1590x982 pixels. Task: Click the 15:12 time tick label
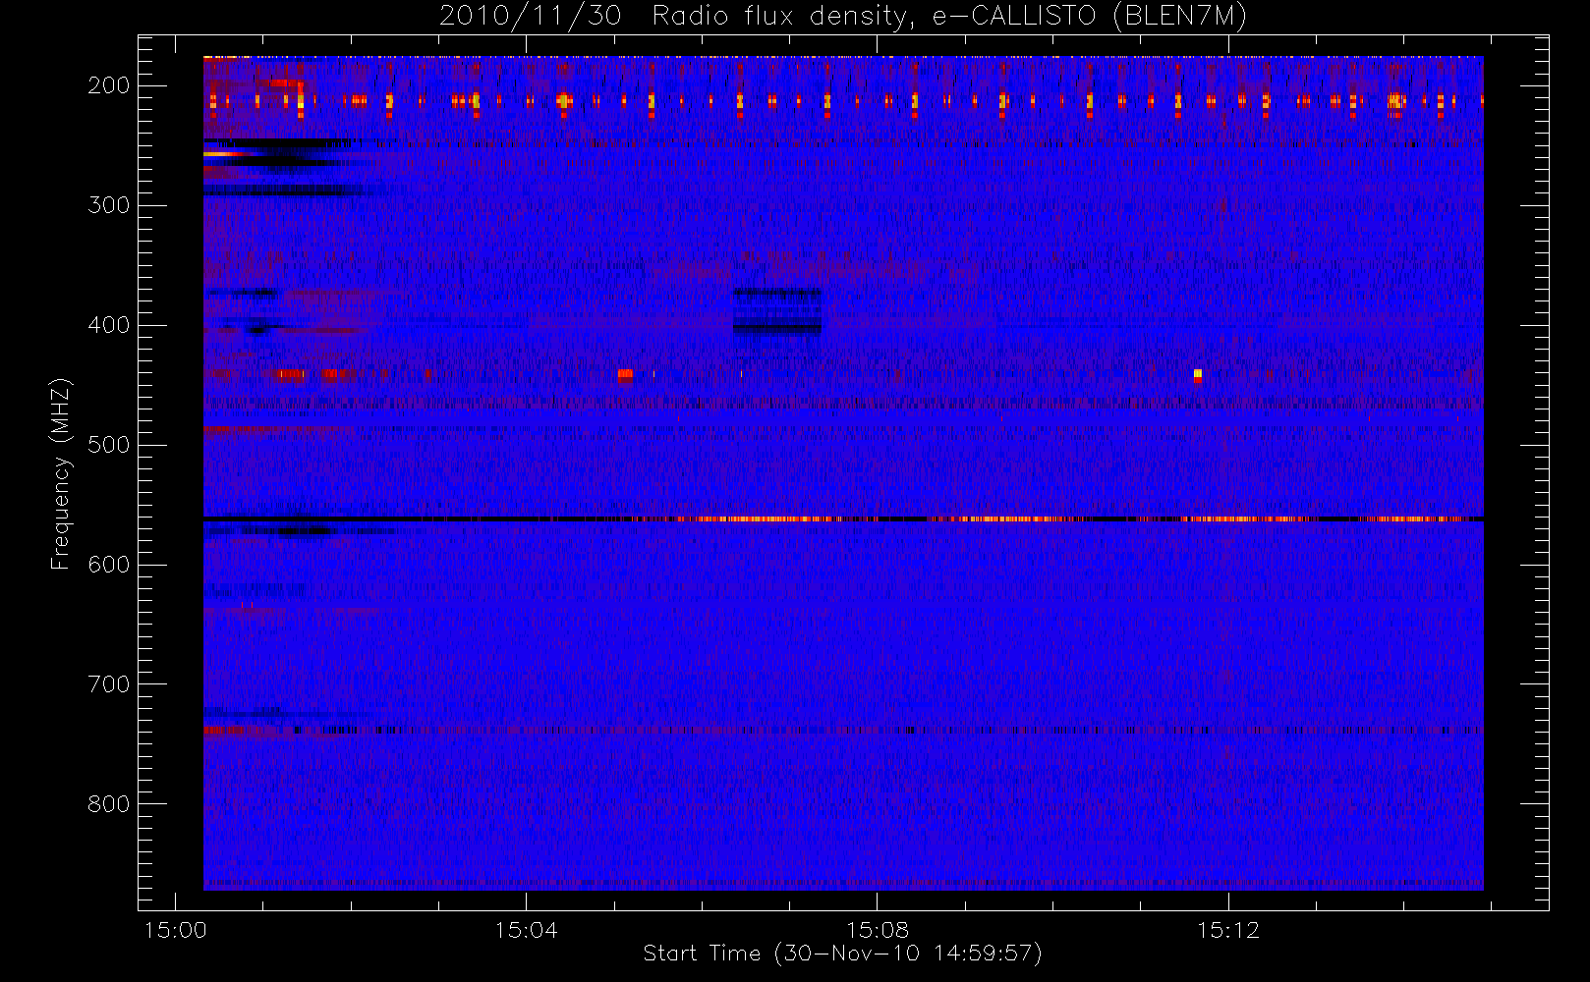point(1227,930)
